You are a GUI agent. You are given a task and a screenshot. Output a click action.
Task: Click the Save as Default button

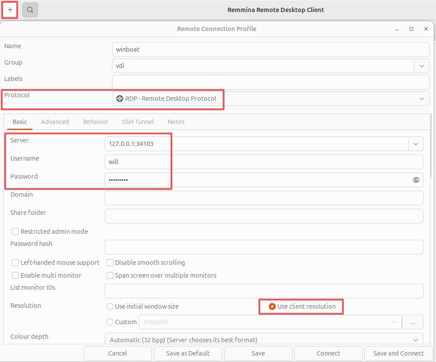(188, 353)
